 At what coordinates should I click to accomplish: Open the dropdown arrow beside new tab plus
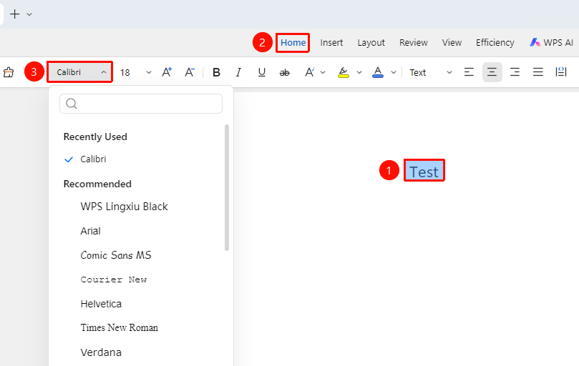[x=29, y=14]
